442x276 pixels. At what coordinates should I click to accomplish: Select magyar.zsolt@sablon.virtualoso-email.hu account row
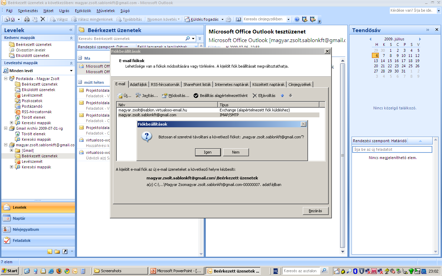tap(218, 110)
